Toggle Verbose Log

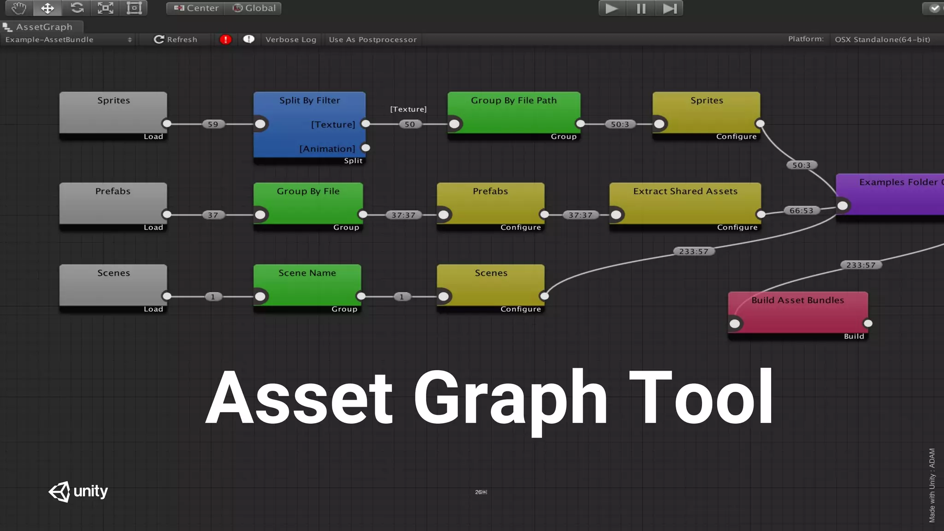coord(291,40)
